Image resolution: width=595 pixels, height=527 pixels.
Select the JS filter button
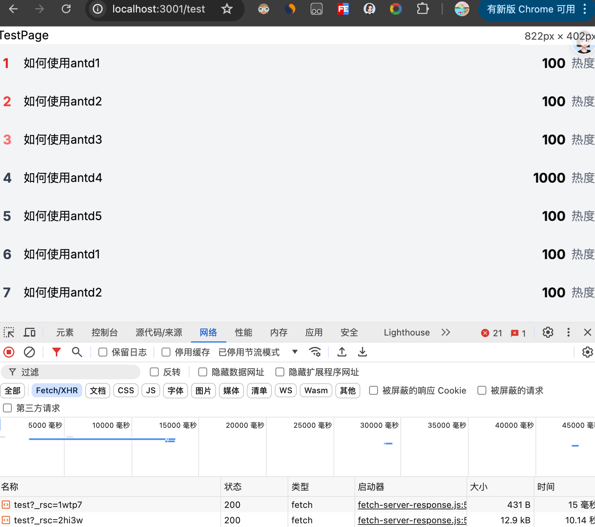pyautogui.click(x=151, y=391)
